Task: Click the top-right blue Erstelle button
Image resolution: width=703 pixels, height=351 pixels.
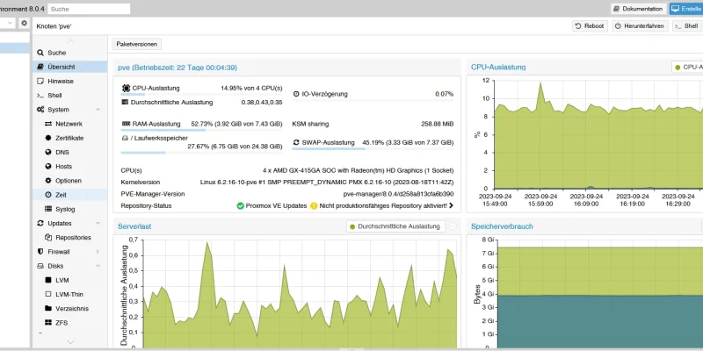Action: point(686,9)
